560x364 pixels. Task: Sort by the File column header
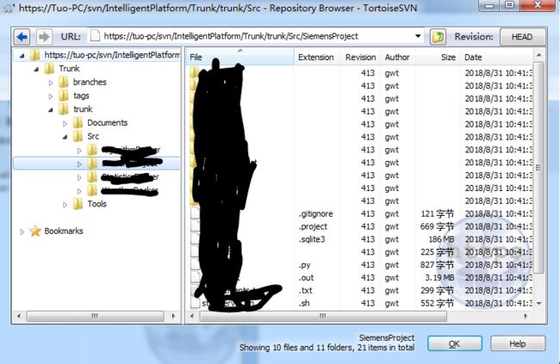(240, 57)
